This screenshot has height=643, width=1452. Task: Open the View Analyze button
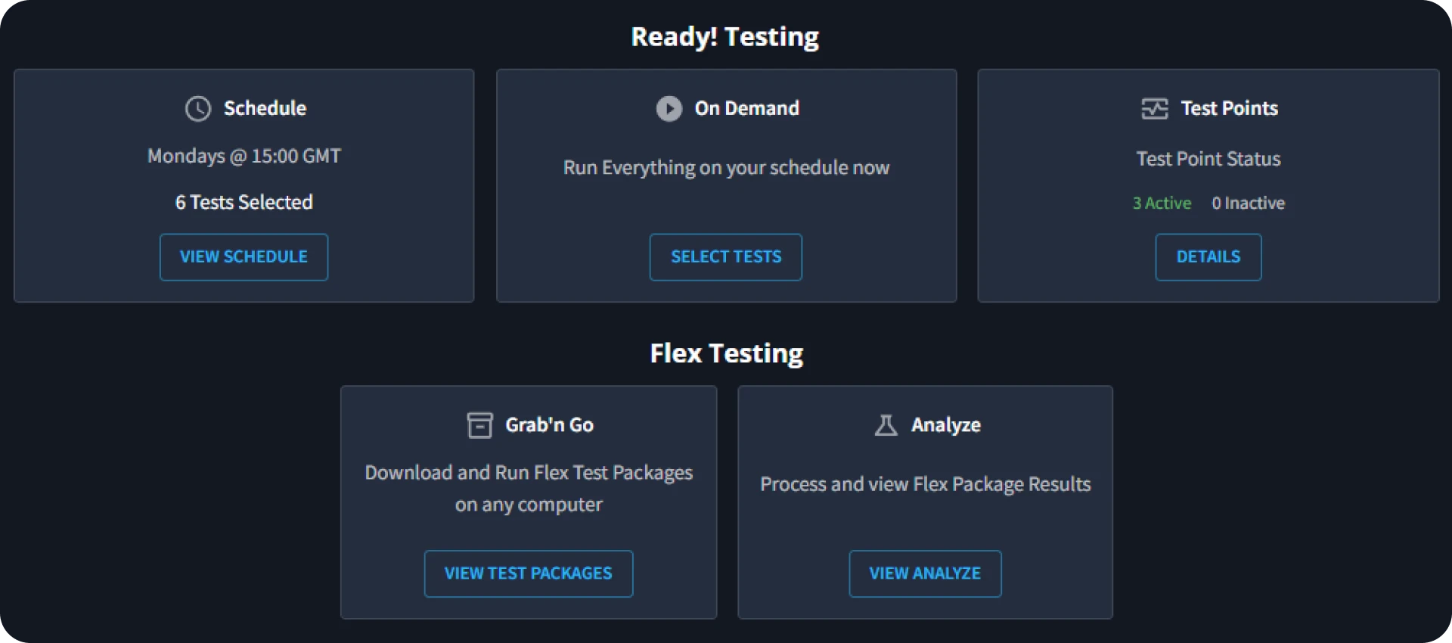[925, 574]
